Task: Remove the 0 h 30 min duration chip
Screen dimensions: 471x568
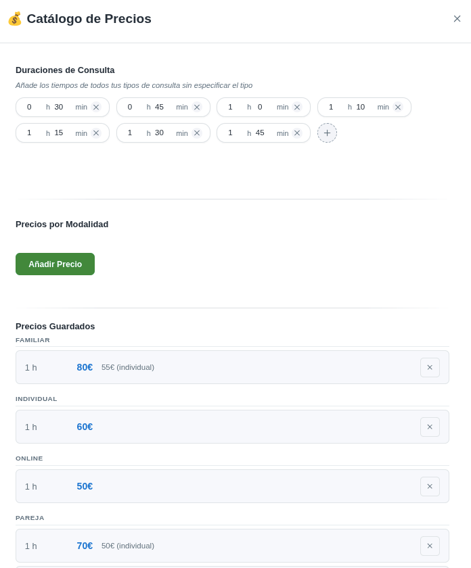Action: point(96,108)
